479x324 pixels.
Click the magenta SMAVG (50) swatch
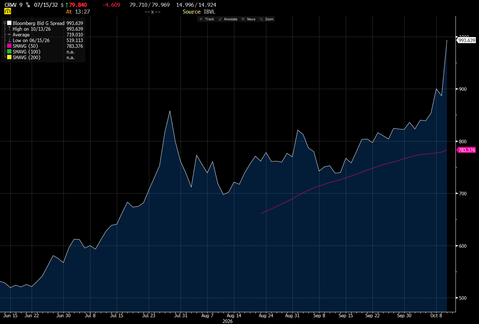coord(9,46)
